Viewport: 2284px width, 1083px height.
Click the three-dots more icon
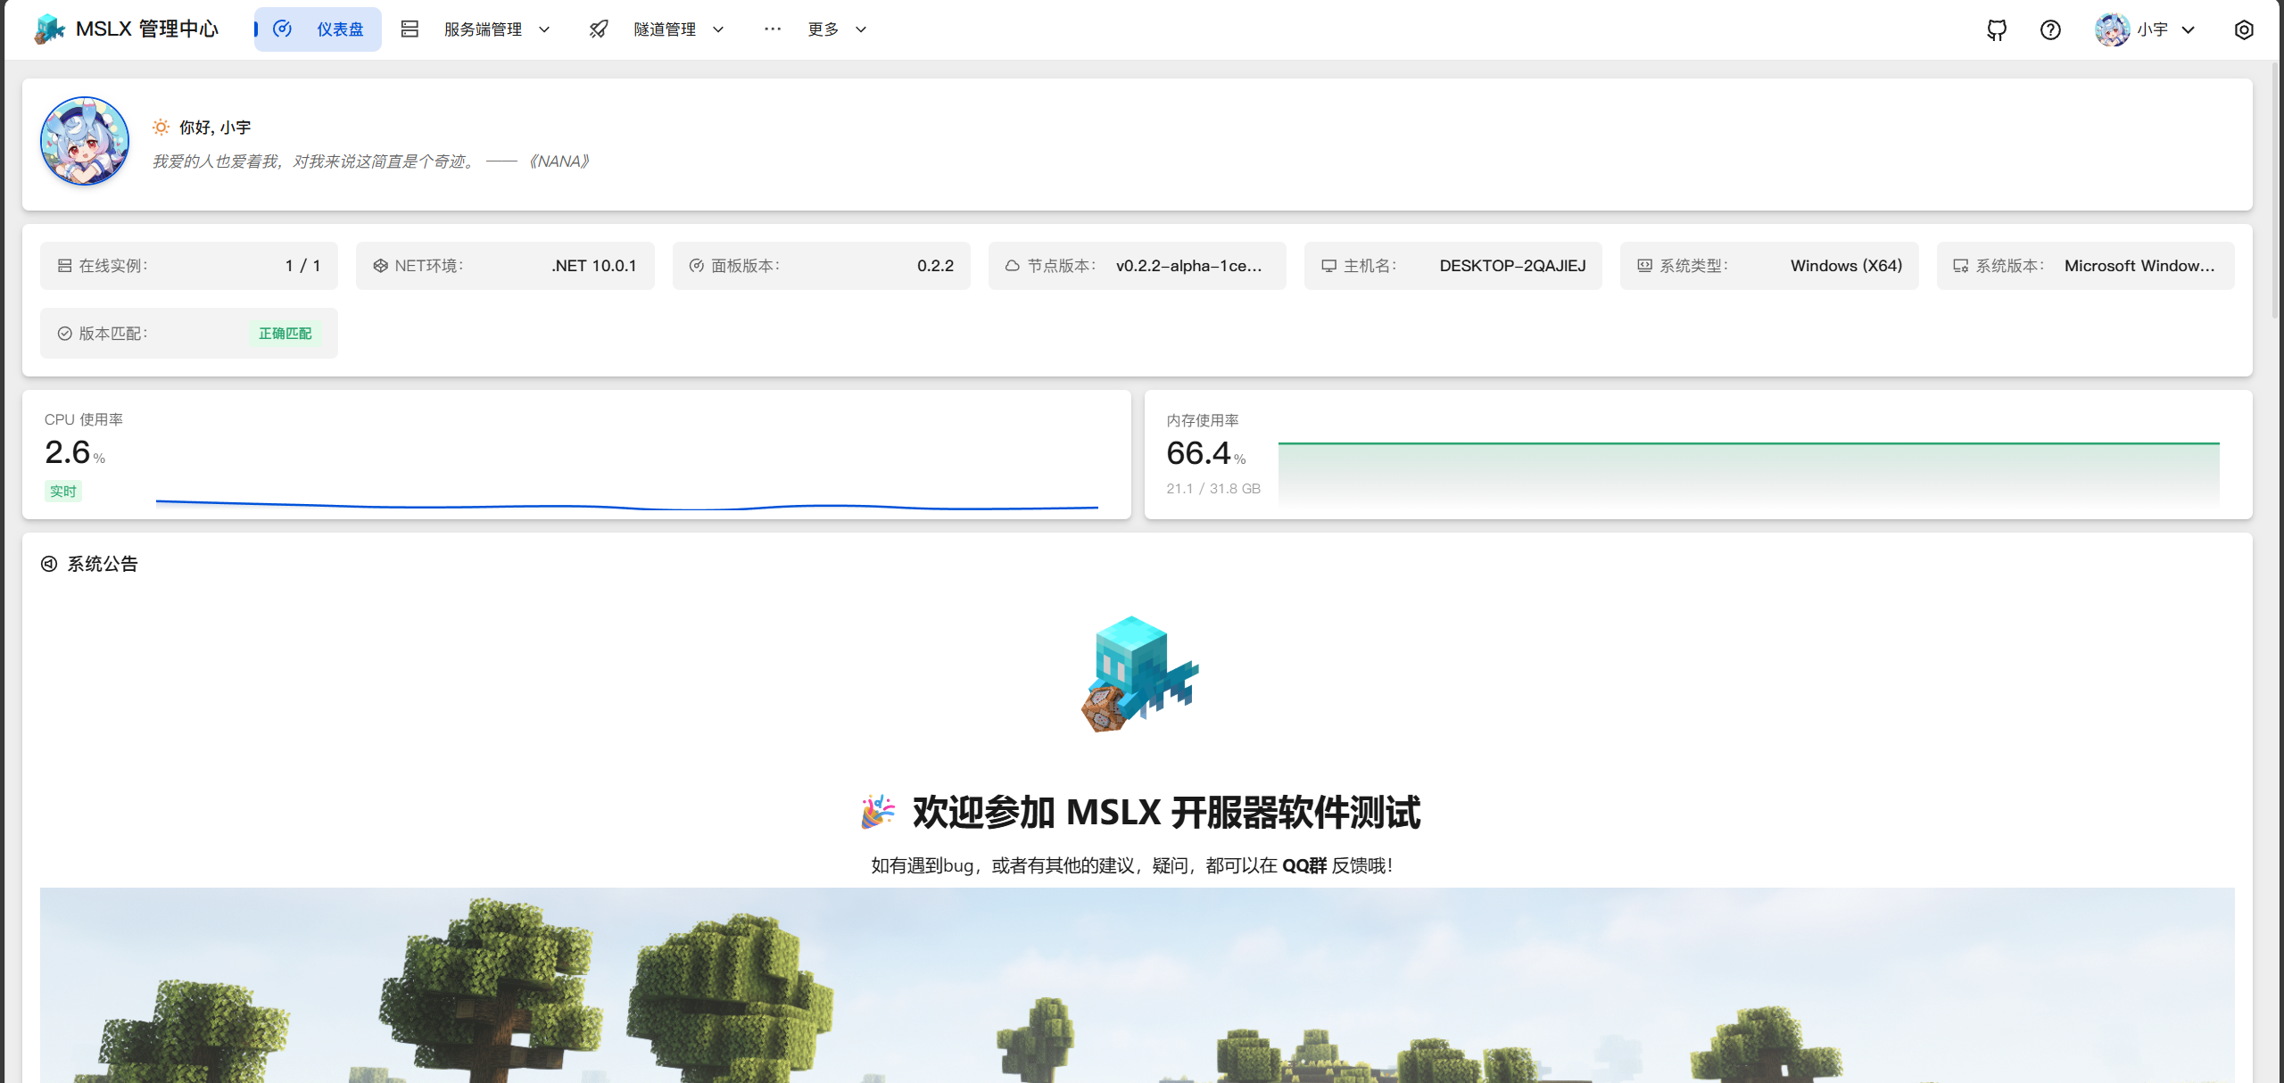click(773, 29)
